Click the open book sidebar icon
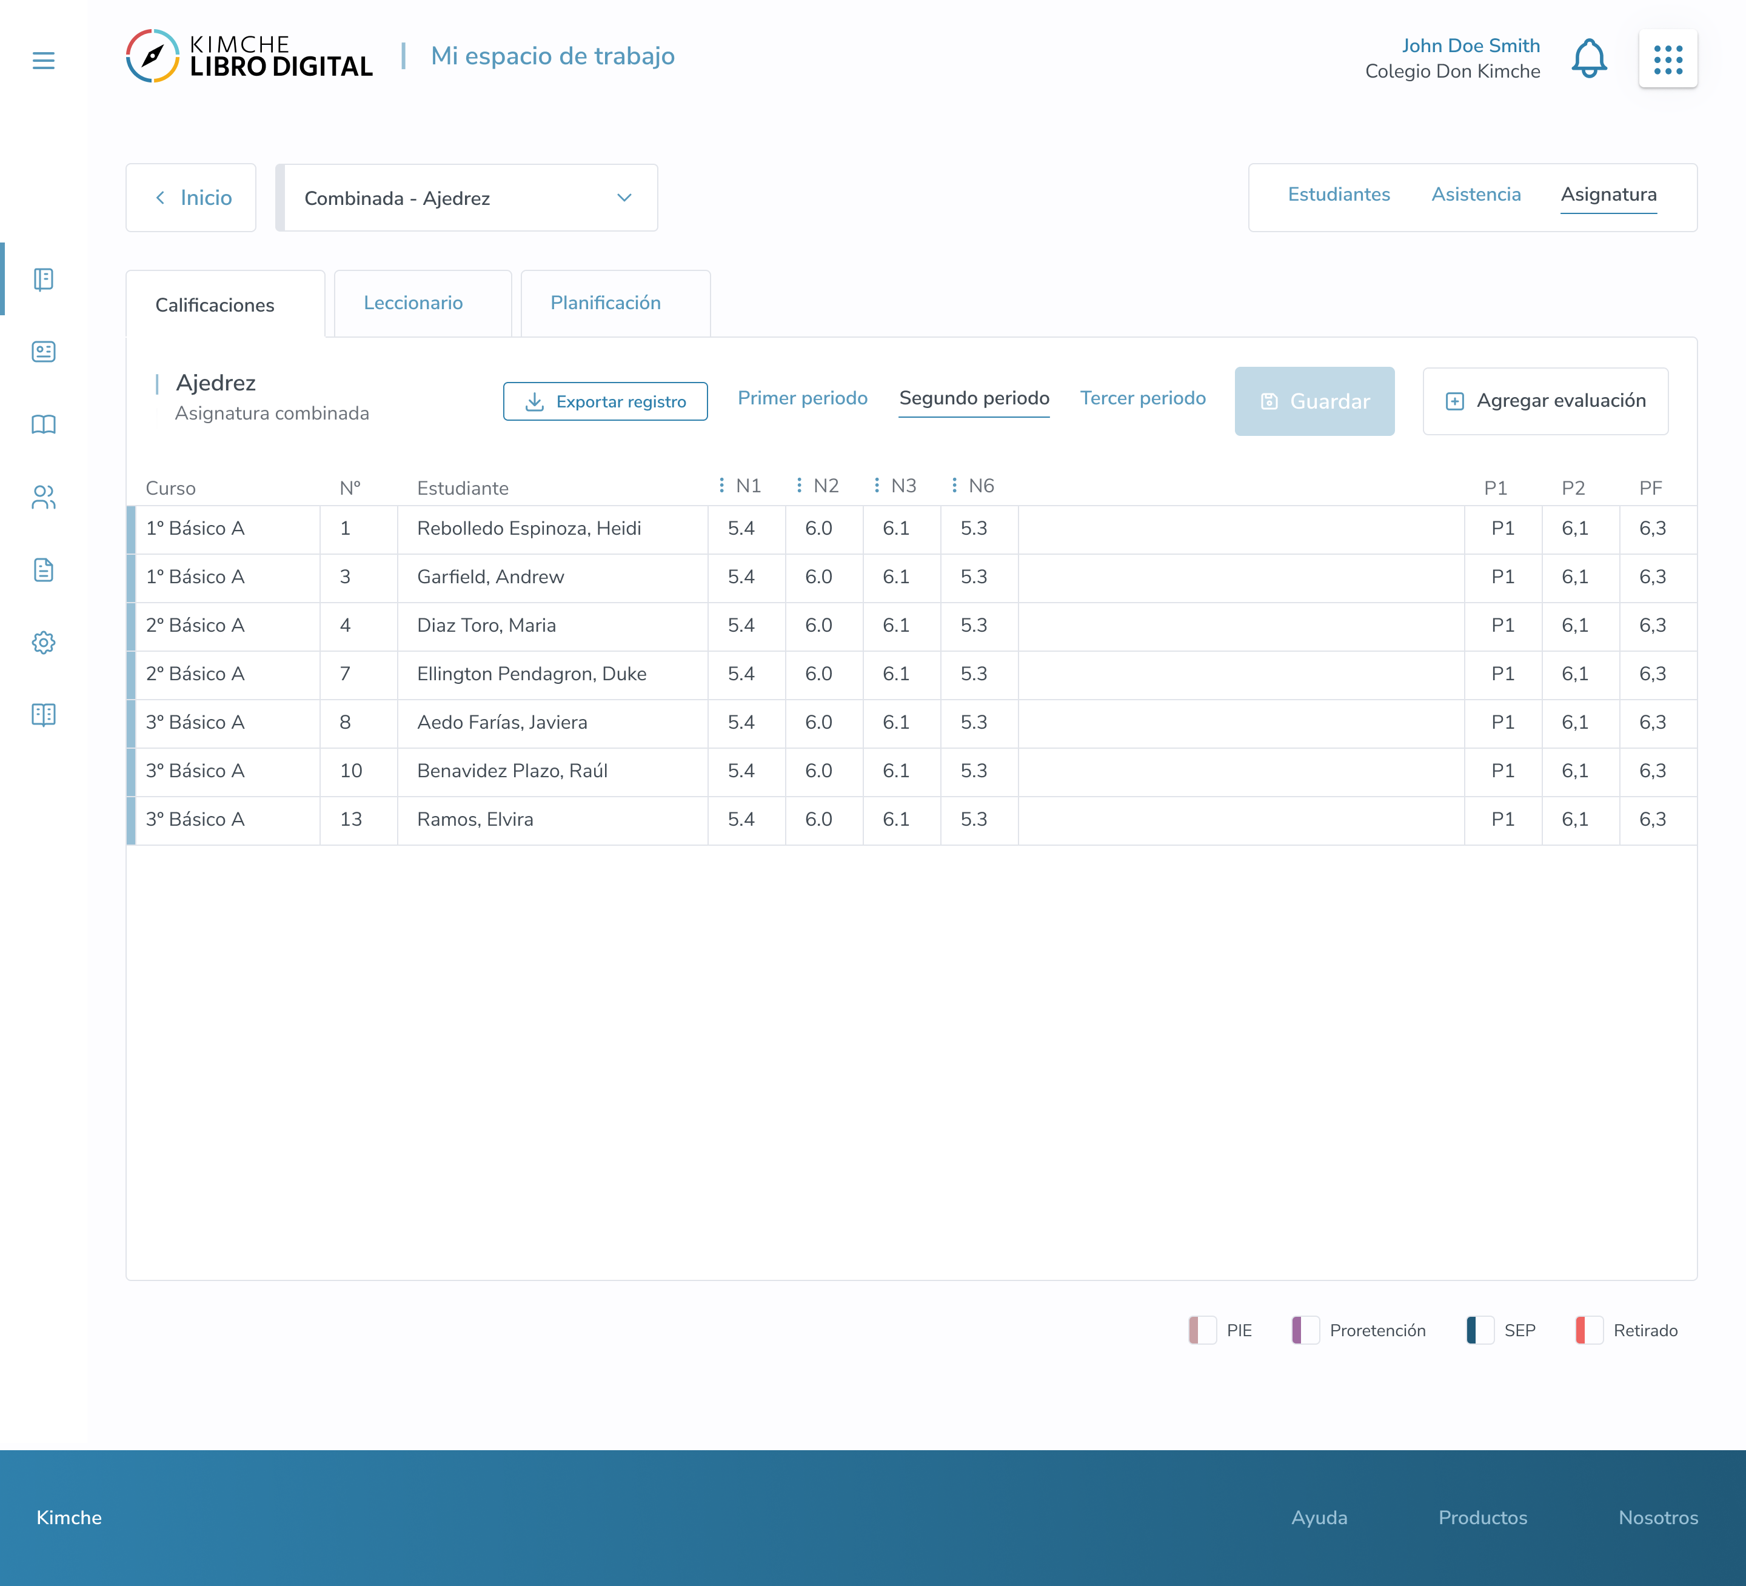Image resolution: width=1746 pixels, height=1586 pixels. (43, 424)
